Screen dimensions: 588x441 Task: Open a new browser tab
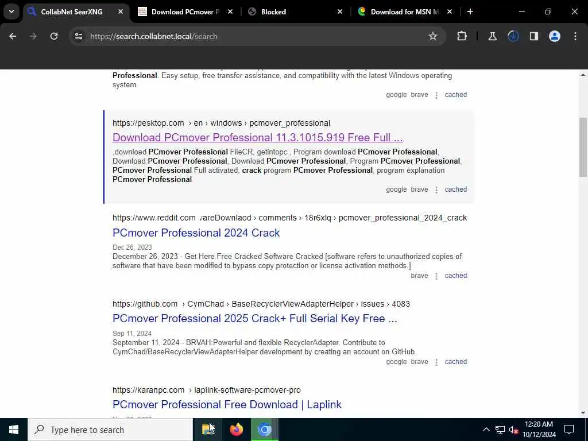click(470, 12)
